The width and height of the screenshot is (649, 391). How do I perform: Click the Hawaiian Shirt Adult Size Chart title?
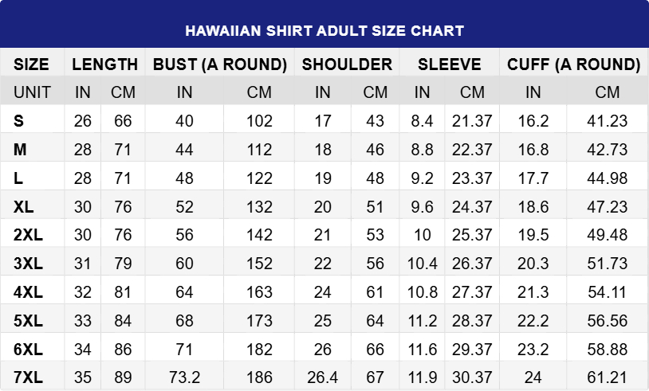click(324, 31)
